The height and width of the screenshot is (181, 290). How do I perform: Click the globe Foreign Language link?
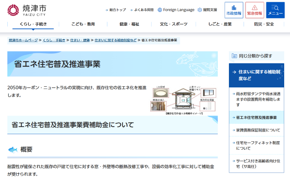click(x=176, y=10)
